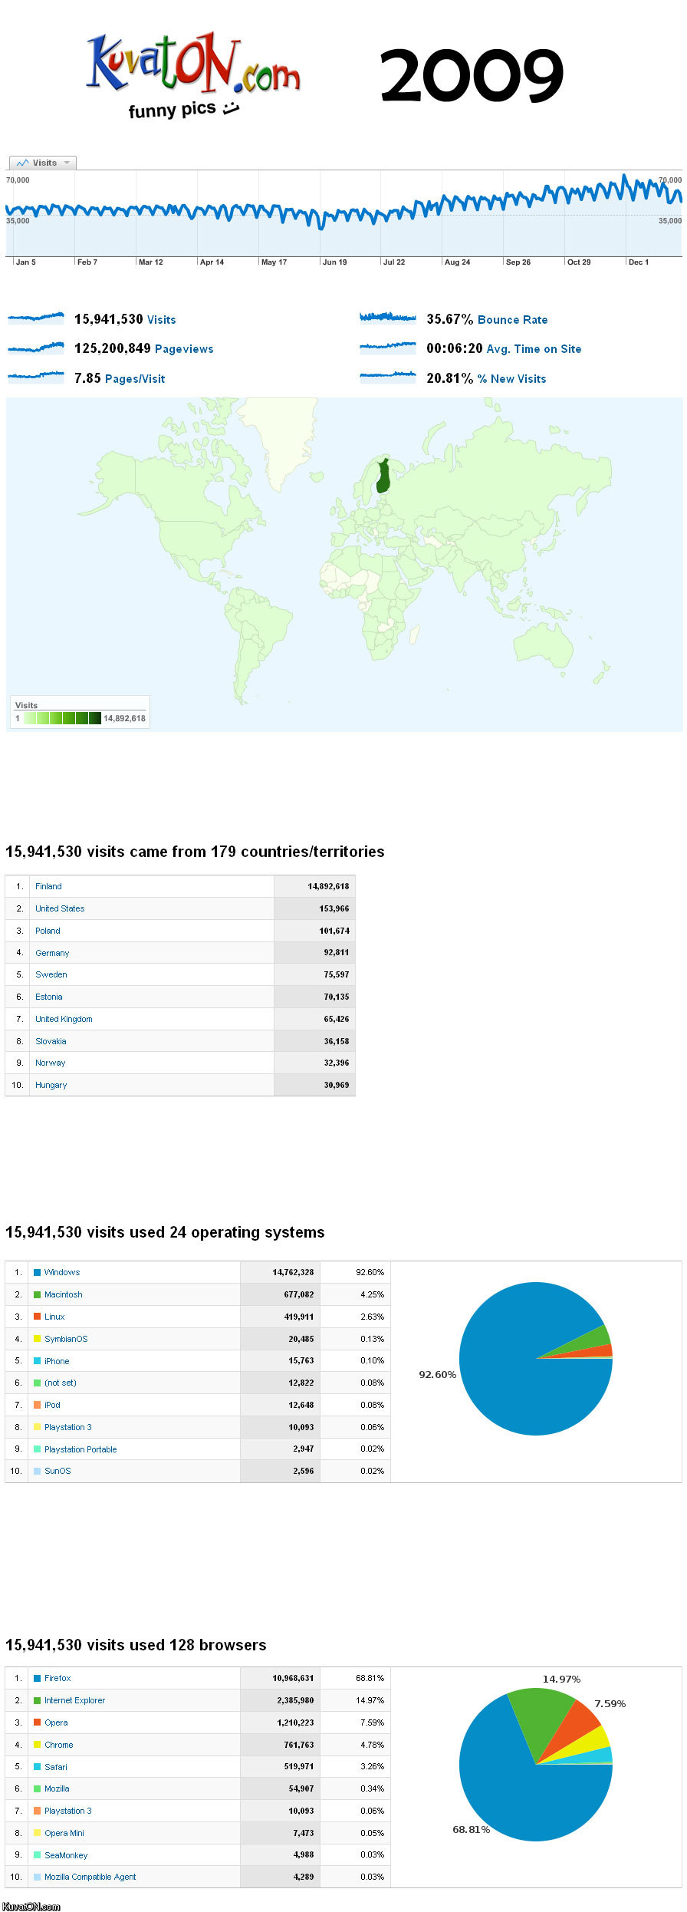Open the Chrome browser link
This screenshot has width=687, height=1912.
coord(59,1745)
